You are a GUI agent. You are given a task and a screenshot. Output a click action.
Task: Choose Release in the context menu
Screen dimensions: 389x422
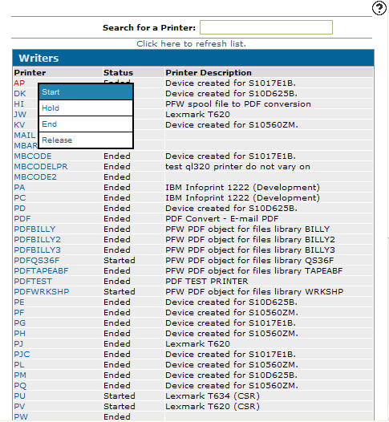[86, 140]
